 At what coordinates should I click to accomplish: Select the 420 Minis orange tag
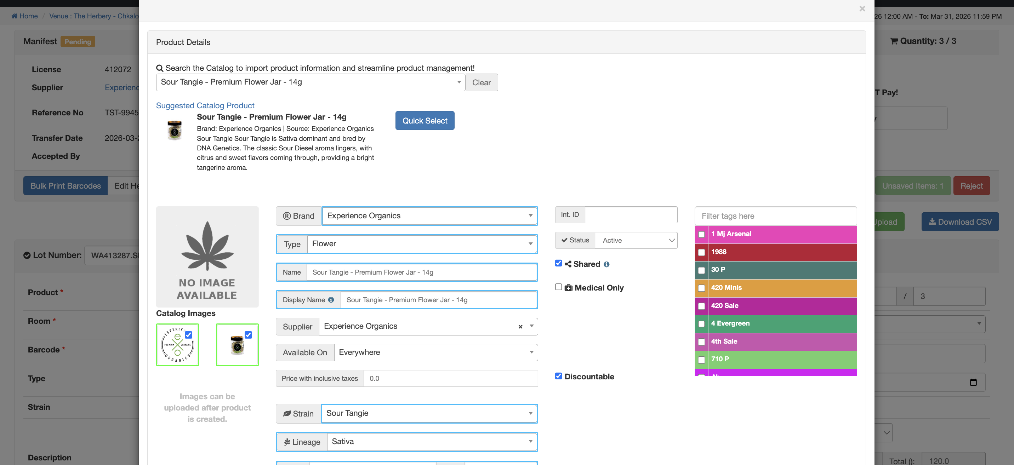(x=701, y=288)
